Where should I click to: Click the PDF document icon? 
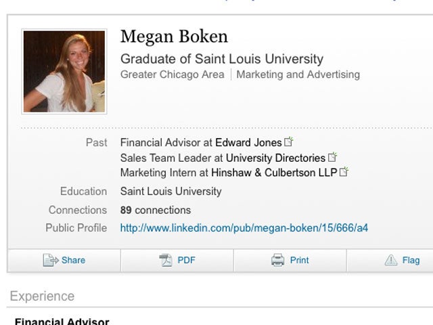coord(166,260)
